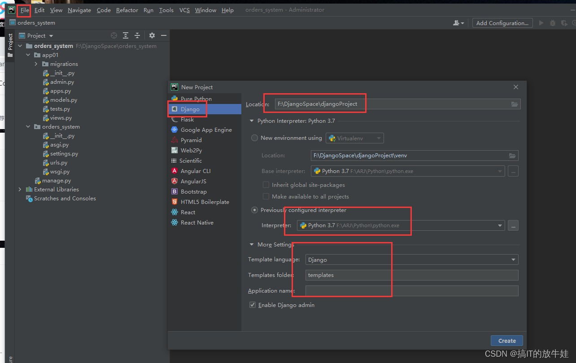The image size is (576, 363).
Task: Collapse Python Interpreter section
Action: 251,121
